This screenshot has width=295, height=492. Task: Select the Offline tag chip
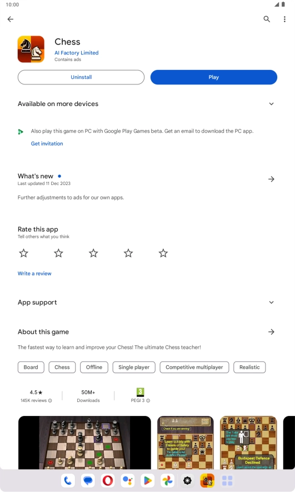[94, 367]
